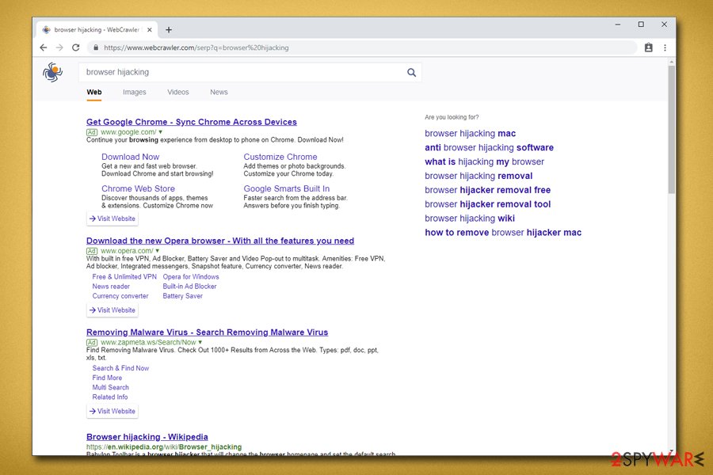The image size is (713, 475).
Task: Switch to the Videos tab
Action: tap(177, 93)
